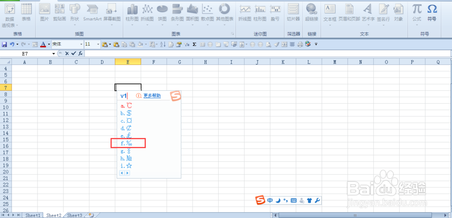Confirm the cell entry with checkmark
Image resolution: width=452 pixels, height=218 pixels.
click(74, 53)
